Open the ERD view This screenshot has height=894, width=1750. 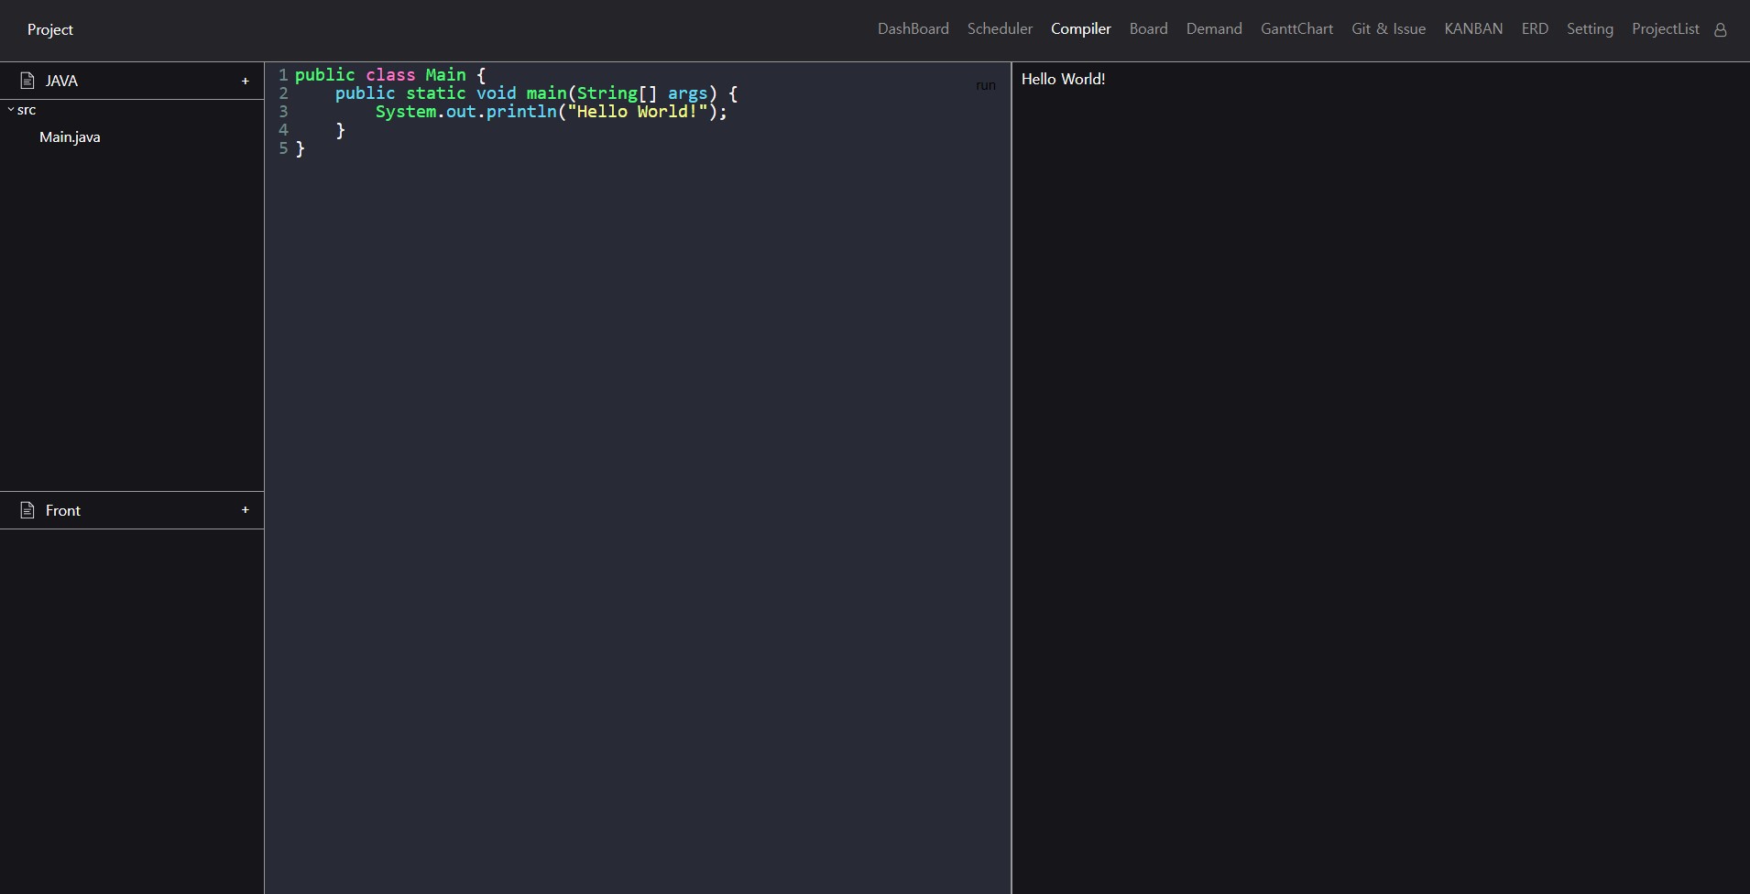(1535, 28)
